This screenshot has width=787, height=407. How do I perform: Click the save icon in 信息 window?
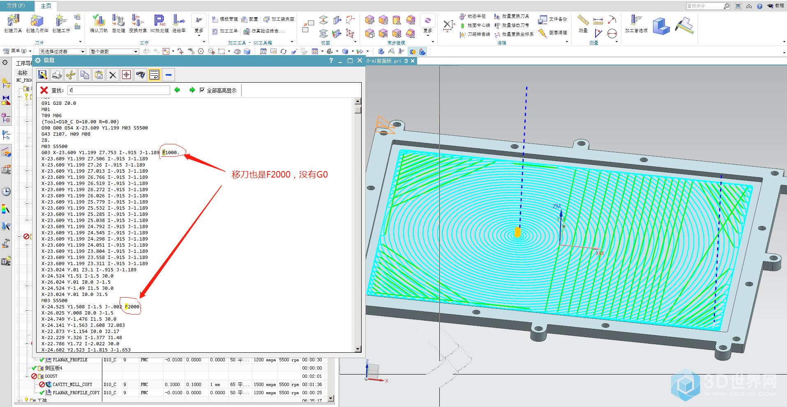click(x=43, y=75)
